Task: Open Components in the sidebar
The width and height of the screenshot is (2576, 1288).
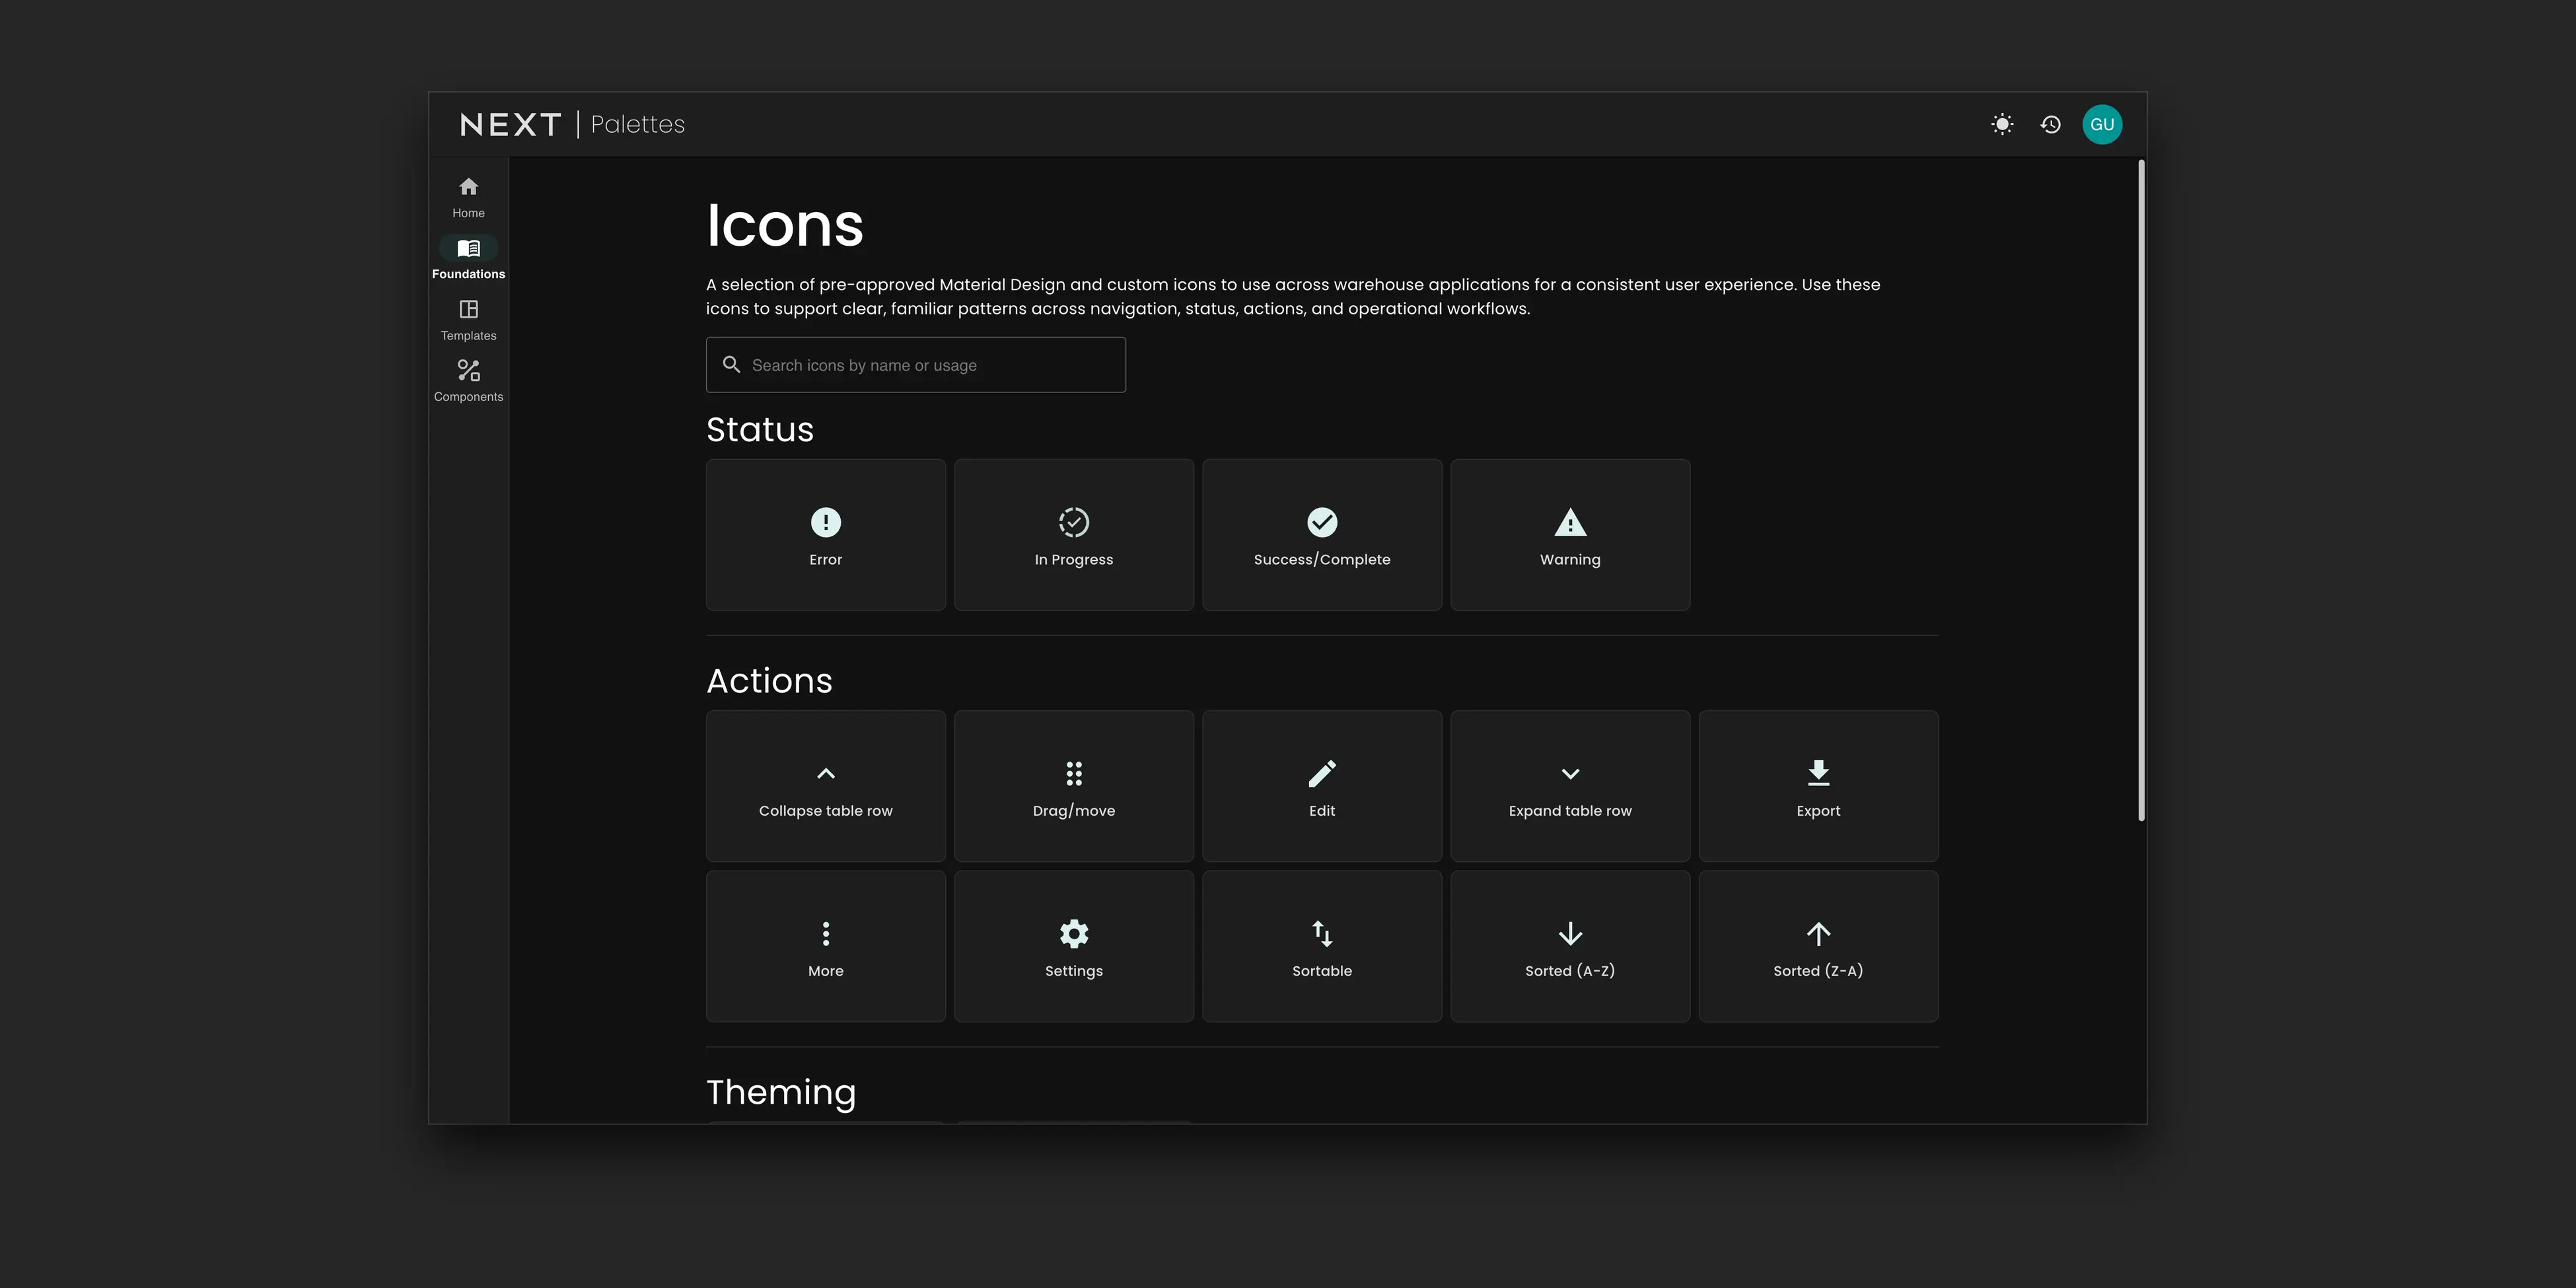Action: pos(468,381)
